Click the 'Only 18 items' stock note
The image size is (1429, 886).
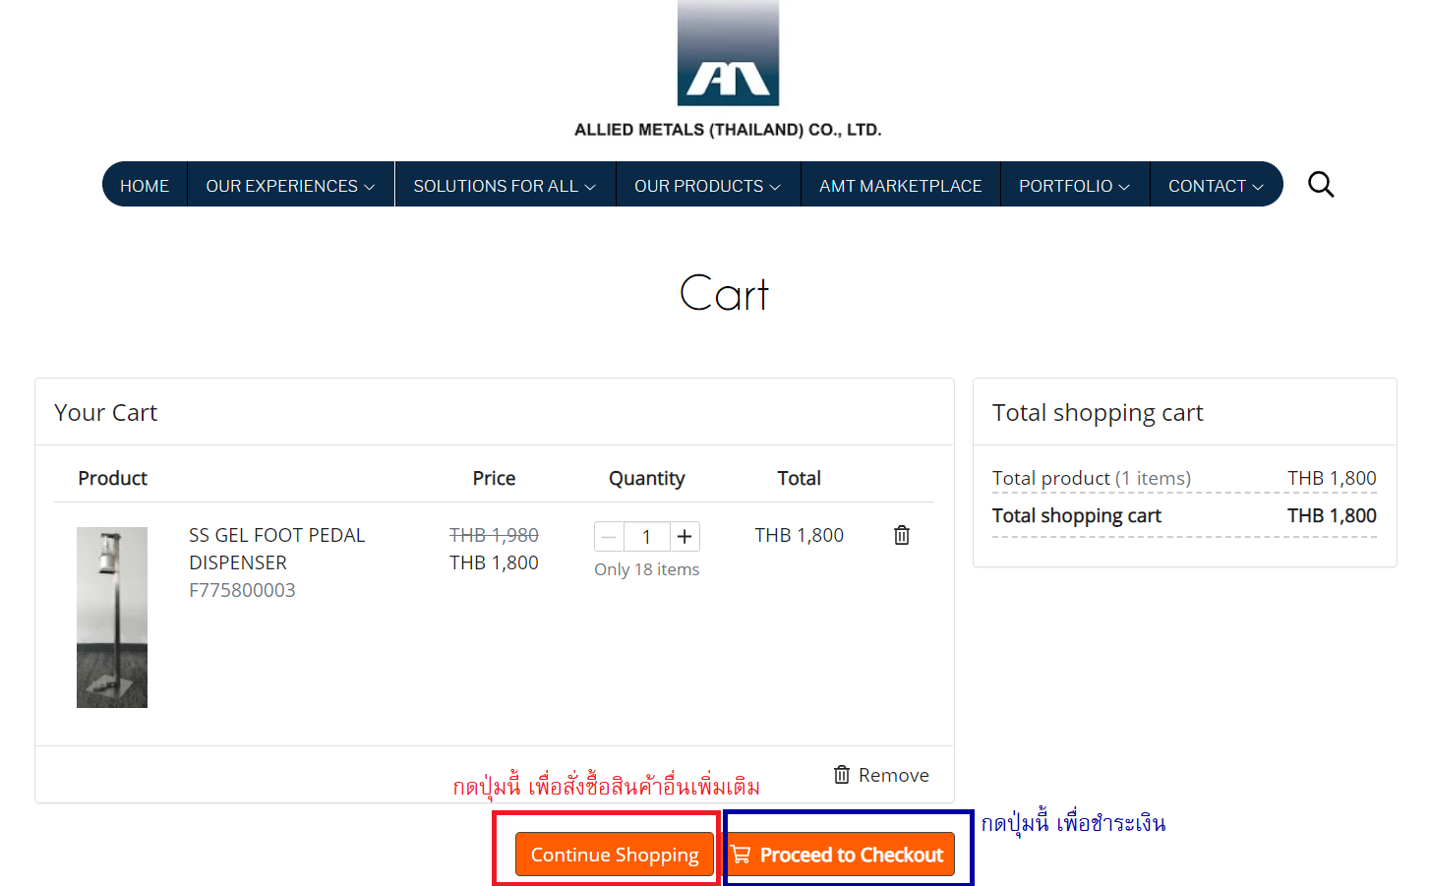coord(647,569)
